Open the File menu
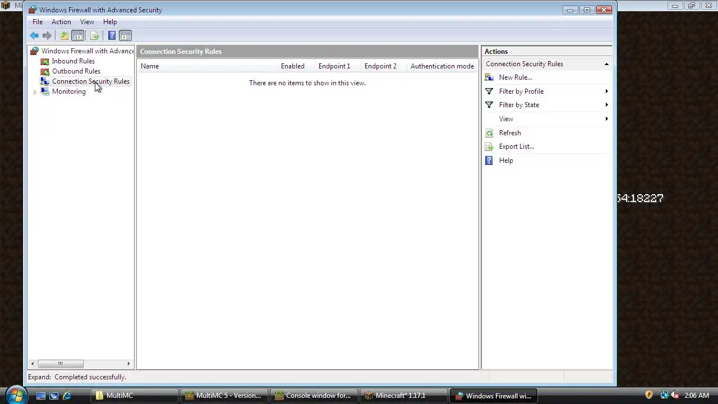718x404 pixels. click(38, 22)
